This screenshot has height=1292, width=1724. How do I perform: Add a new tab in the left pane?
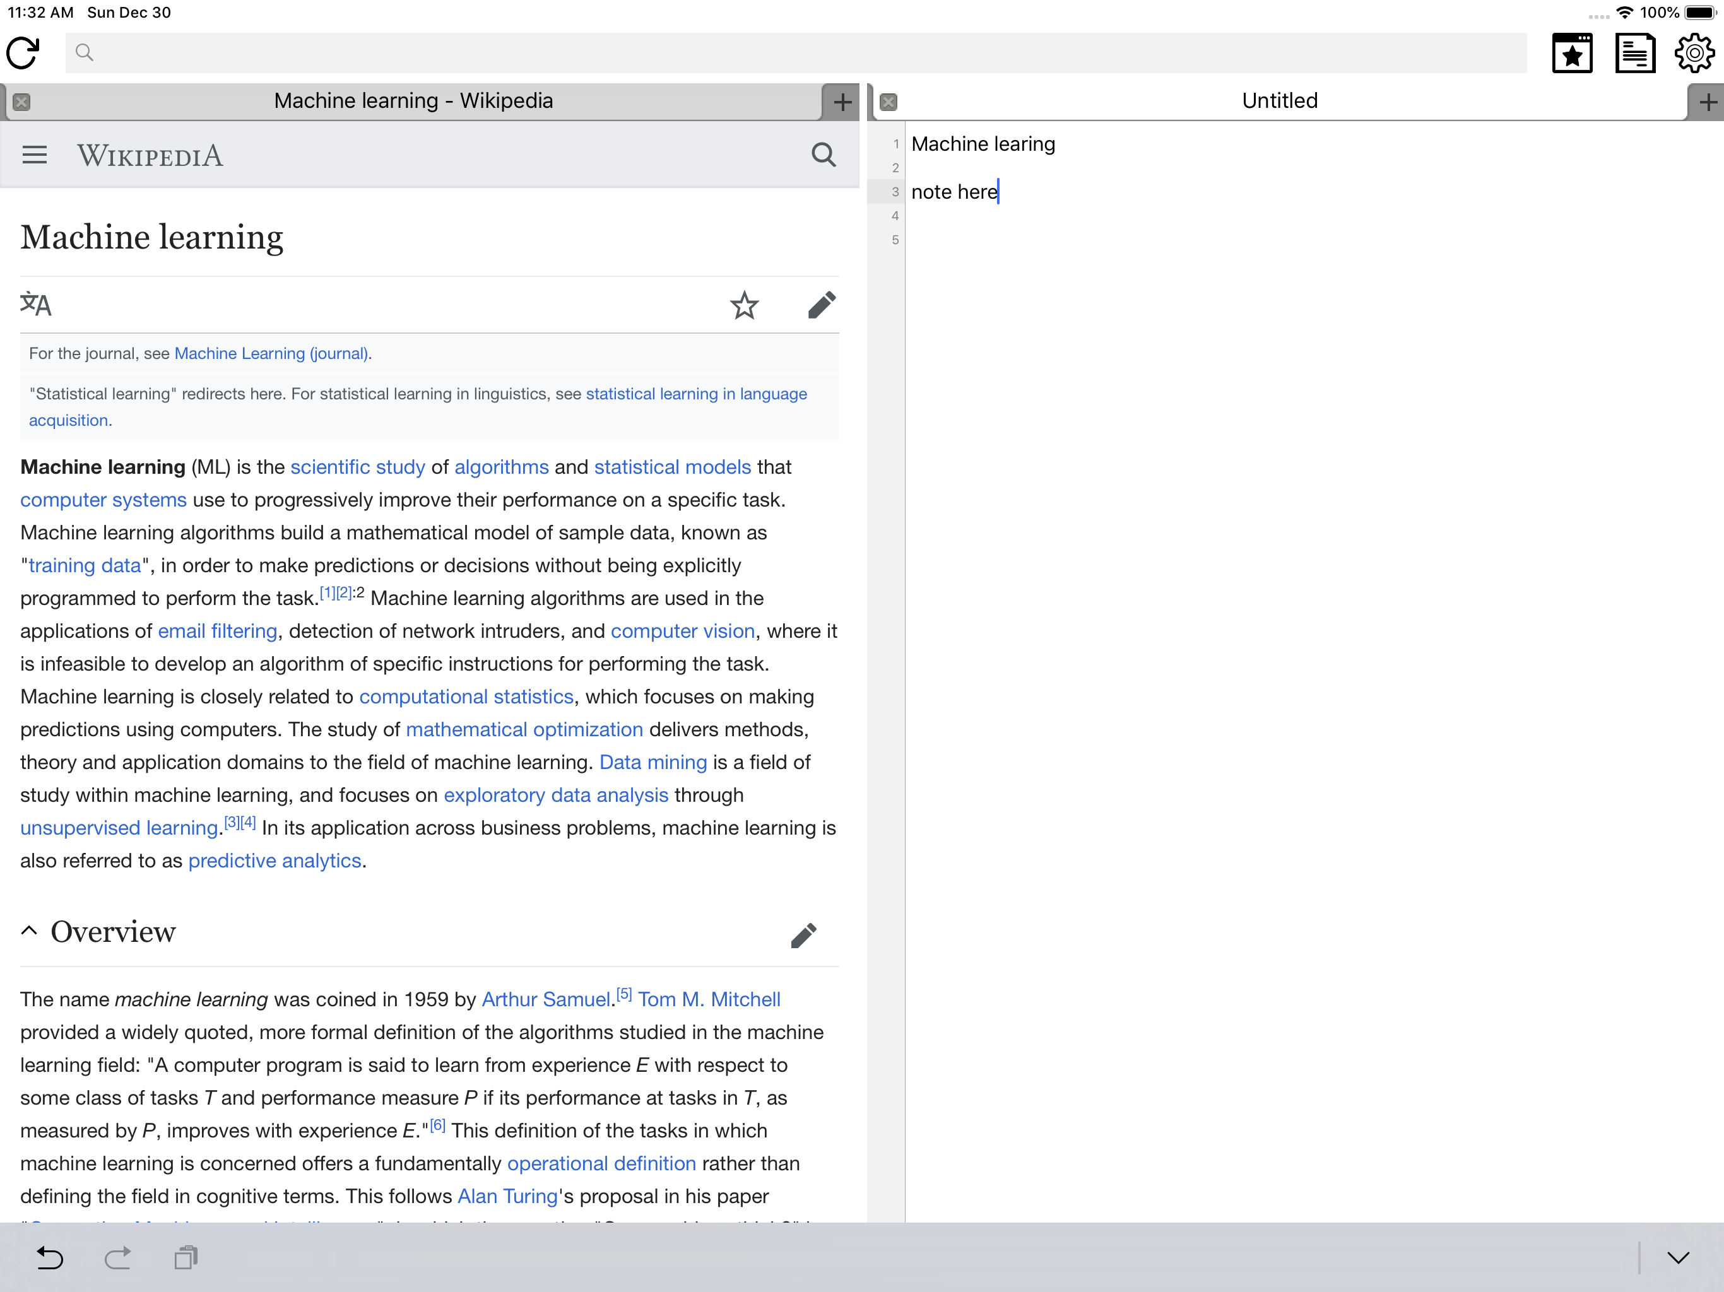[x=842, y=102]
